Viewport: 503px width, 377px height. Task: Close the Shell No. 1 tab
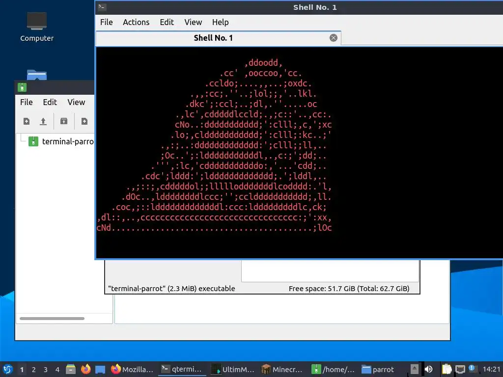334,38
